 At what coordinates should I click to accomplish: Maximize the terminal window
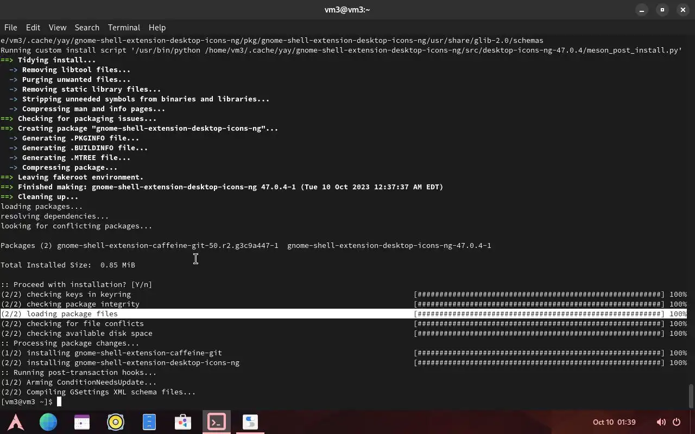coord(662,10)
